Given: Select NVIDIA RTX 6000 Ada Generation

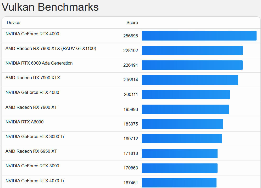Looking at the screenshot, I should click(x=39, y=63).
